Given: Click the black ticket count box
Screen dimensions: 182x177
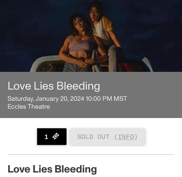Looking at the screenshot, I should point(52,137).
